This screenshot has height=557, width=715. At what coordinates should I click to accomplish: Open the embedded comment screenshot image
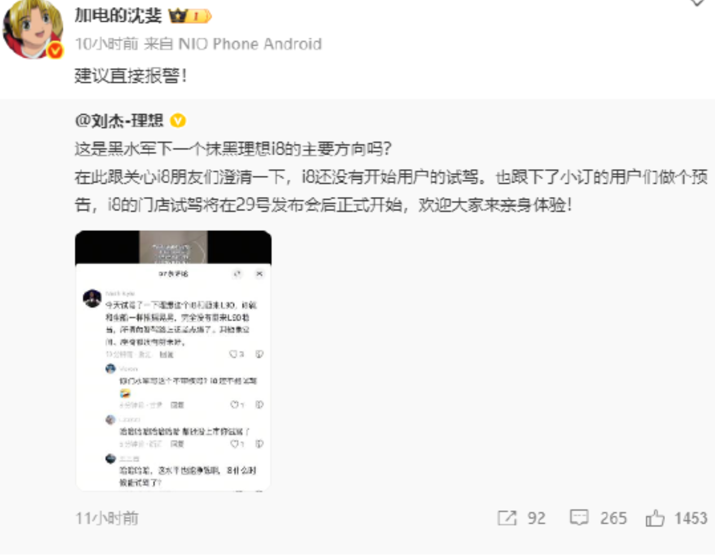(173, 361)
